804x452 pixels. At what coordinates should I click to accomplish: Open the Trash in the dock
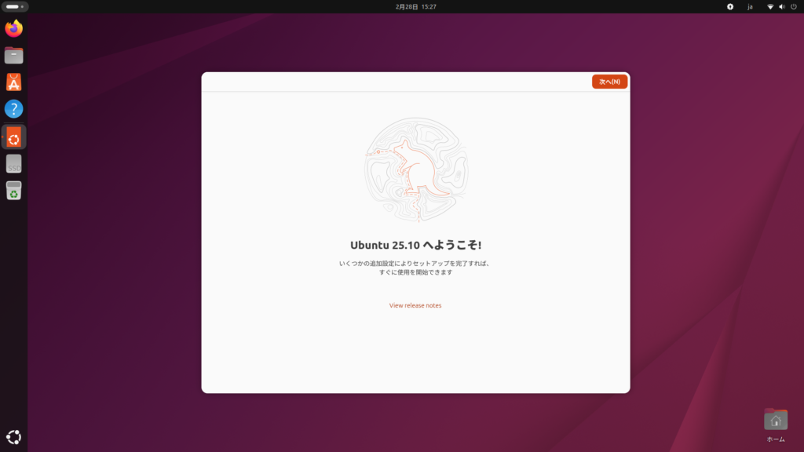13,190
